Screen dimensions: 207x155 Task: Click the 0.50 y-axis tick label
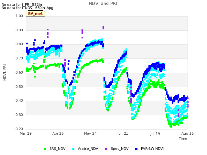click(19, 87)
